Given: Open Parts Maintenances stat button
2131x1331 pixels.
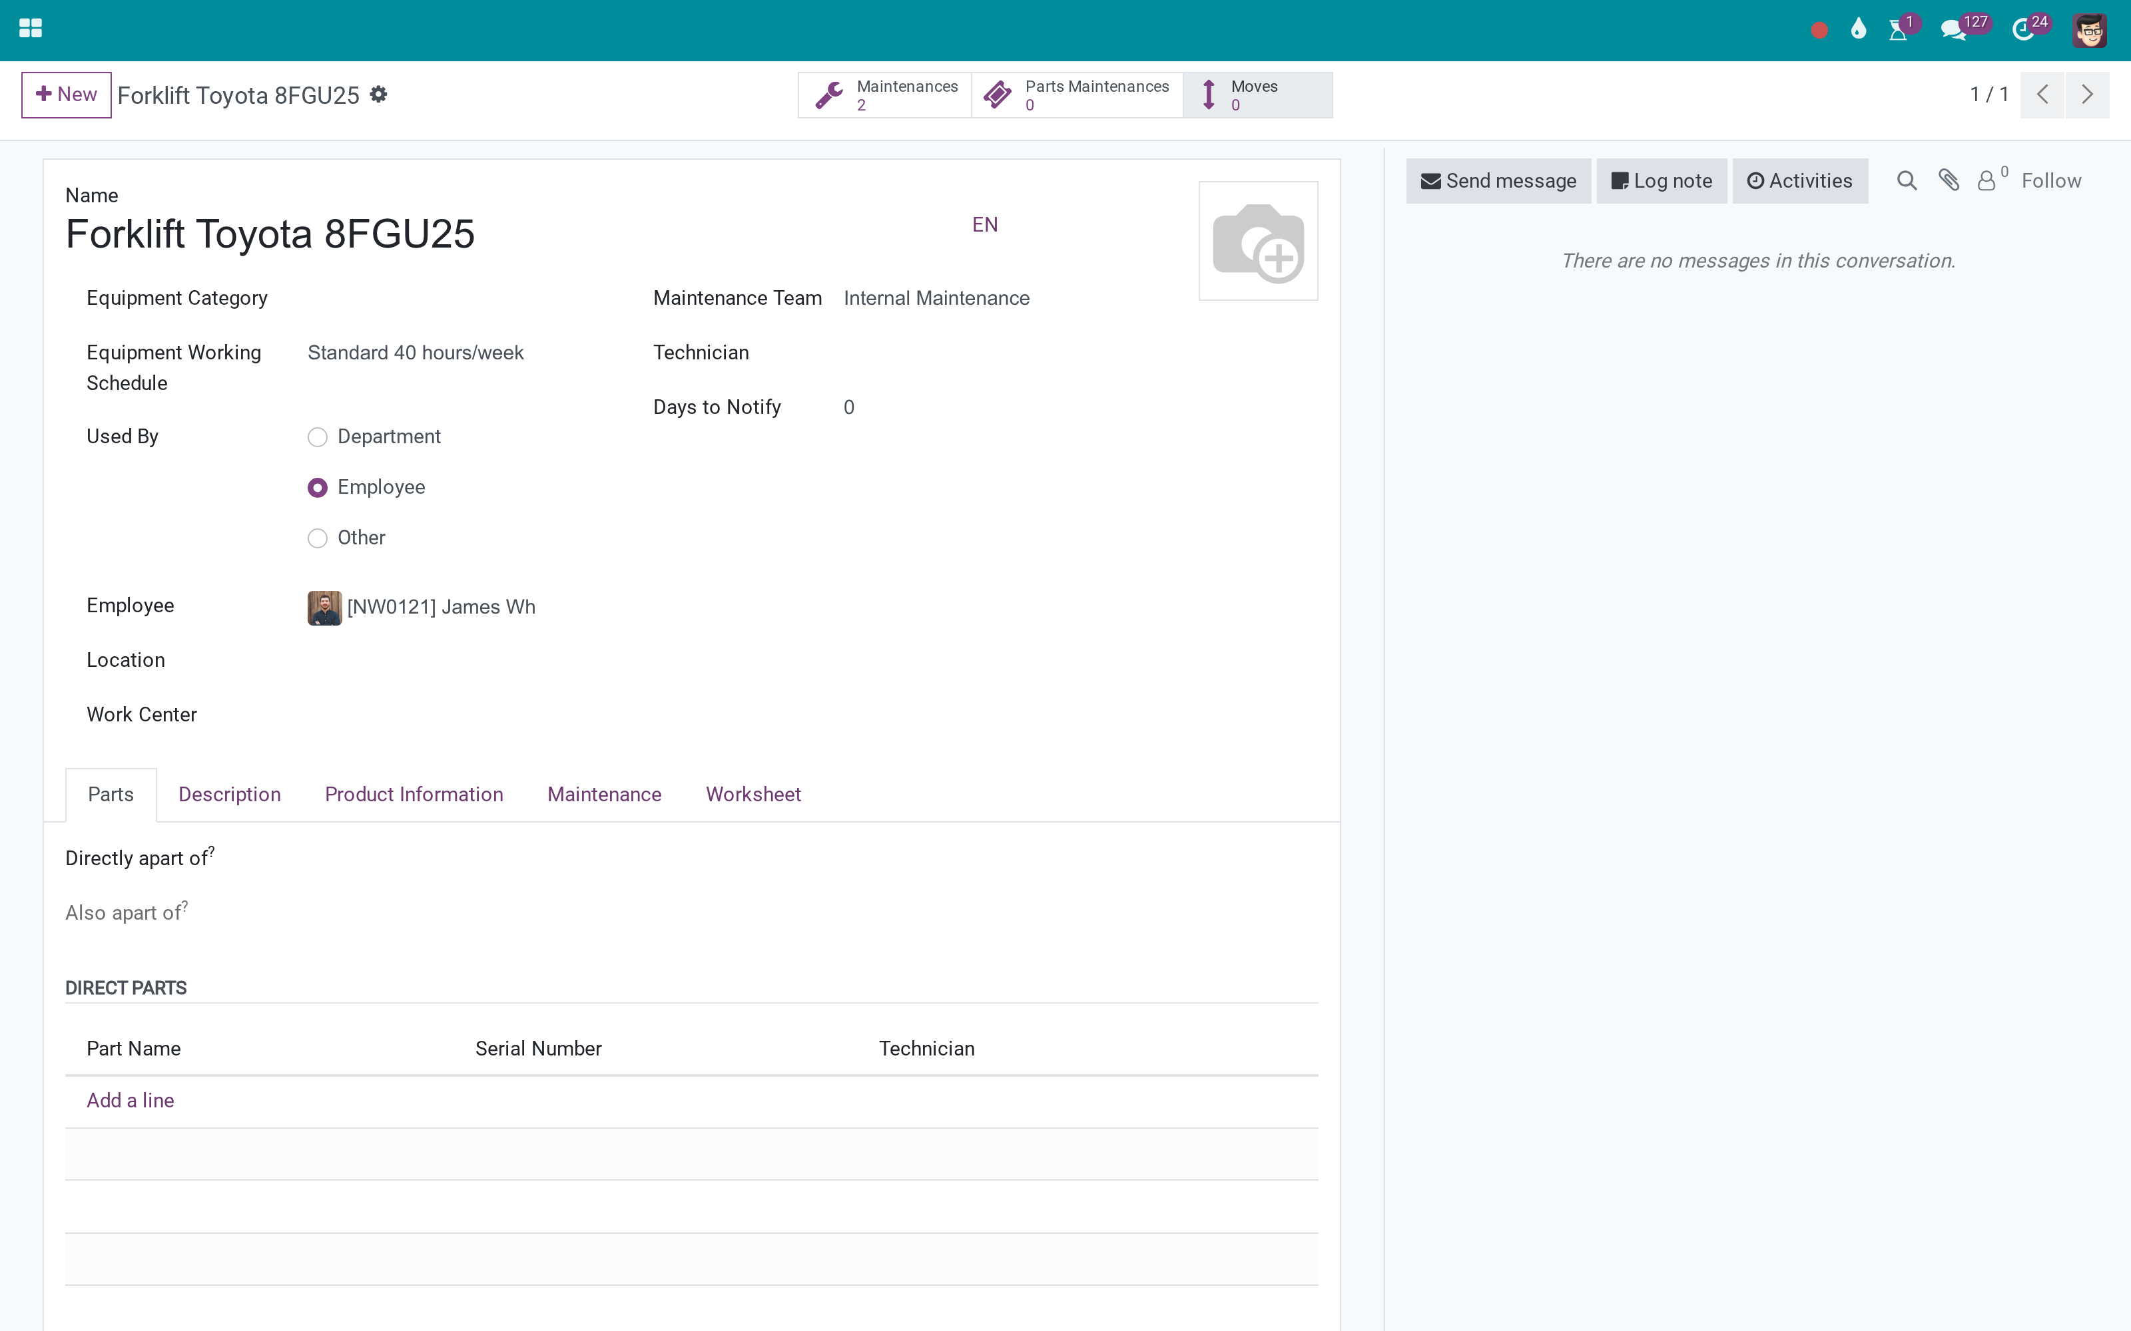Looking at the screenshot, I should (1077, 95).
